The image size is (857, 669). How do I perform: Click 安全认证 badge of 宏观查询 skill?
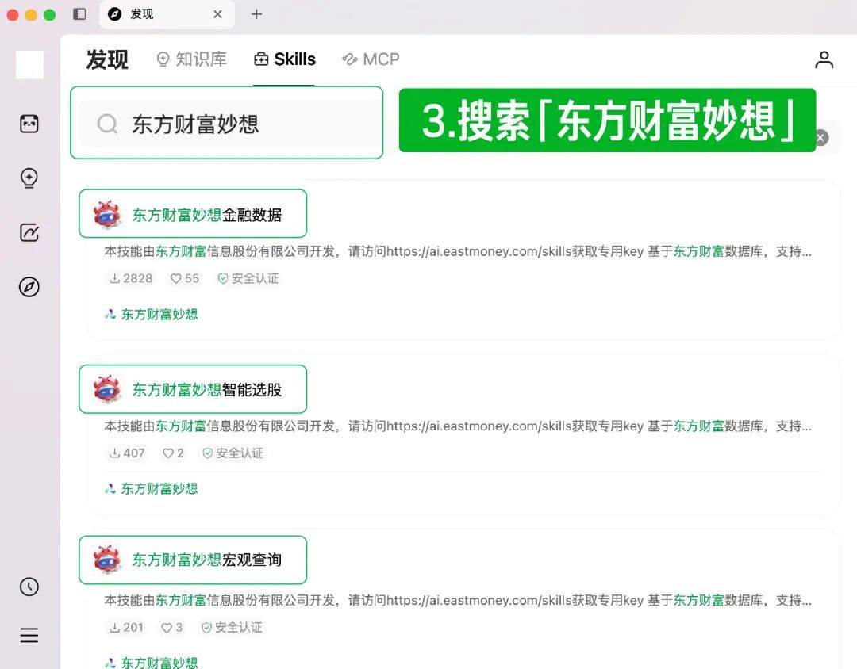click(x=232, y=628)
